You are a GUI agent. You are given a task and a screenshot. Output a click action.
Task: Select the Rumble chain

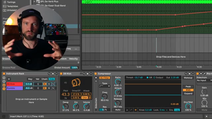[15, 88]
